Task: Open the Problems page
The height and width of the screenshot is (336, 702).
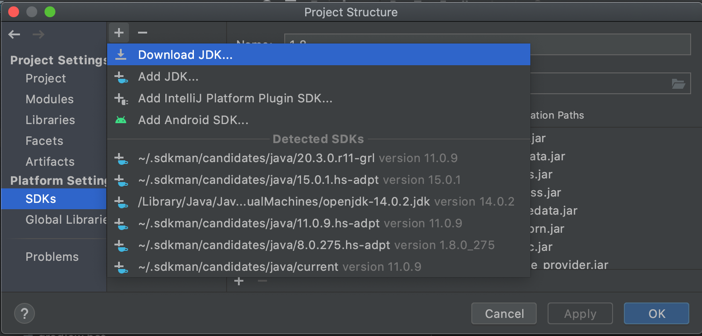Action: click(53, 257)
